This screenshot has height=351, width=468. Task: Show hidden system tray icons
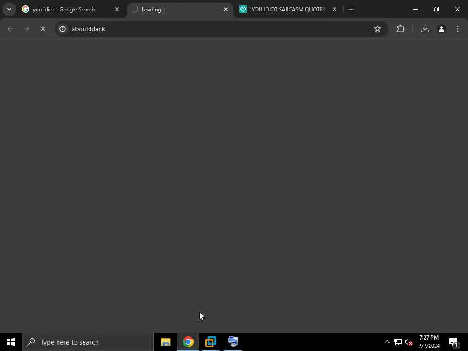point(387,342)
